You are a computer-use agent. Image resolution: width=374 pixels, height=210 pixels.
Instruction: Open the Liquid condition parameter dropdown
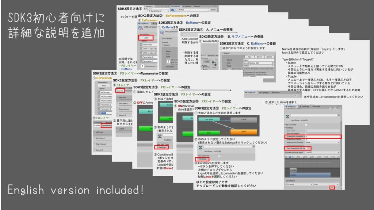click(x=300, y=184)
